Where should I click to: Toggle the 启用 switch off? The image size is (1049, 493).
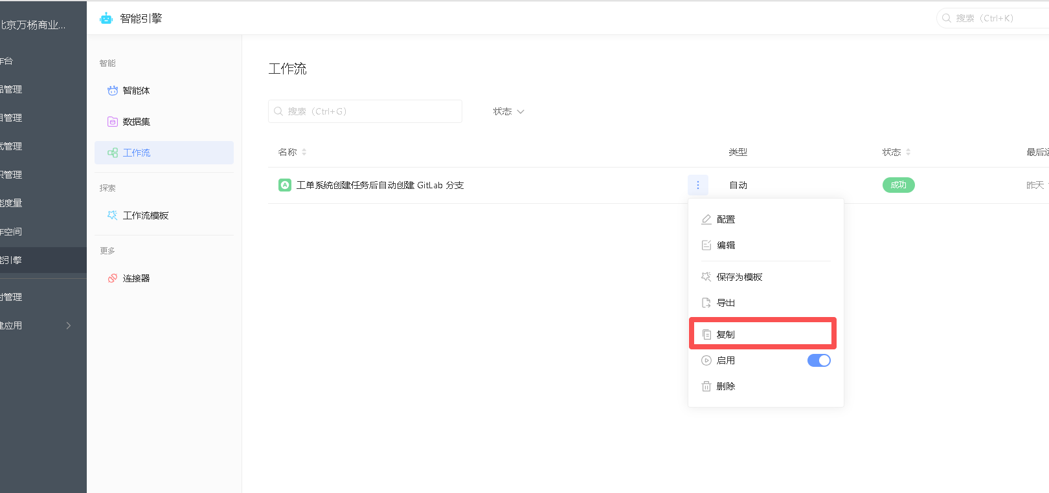819,360
